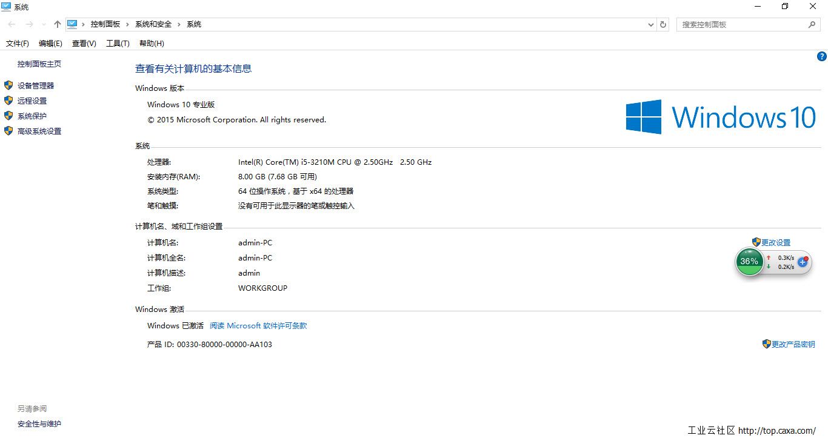The width and height of the screenshot is (828, 441).
Task: Select 系统和安全 in the address breadcrumb
Action: [x=153, y=24]
